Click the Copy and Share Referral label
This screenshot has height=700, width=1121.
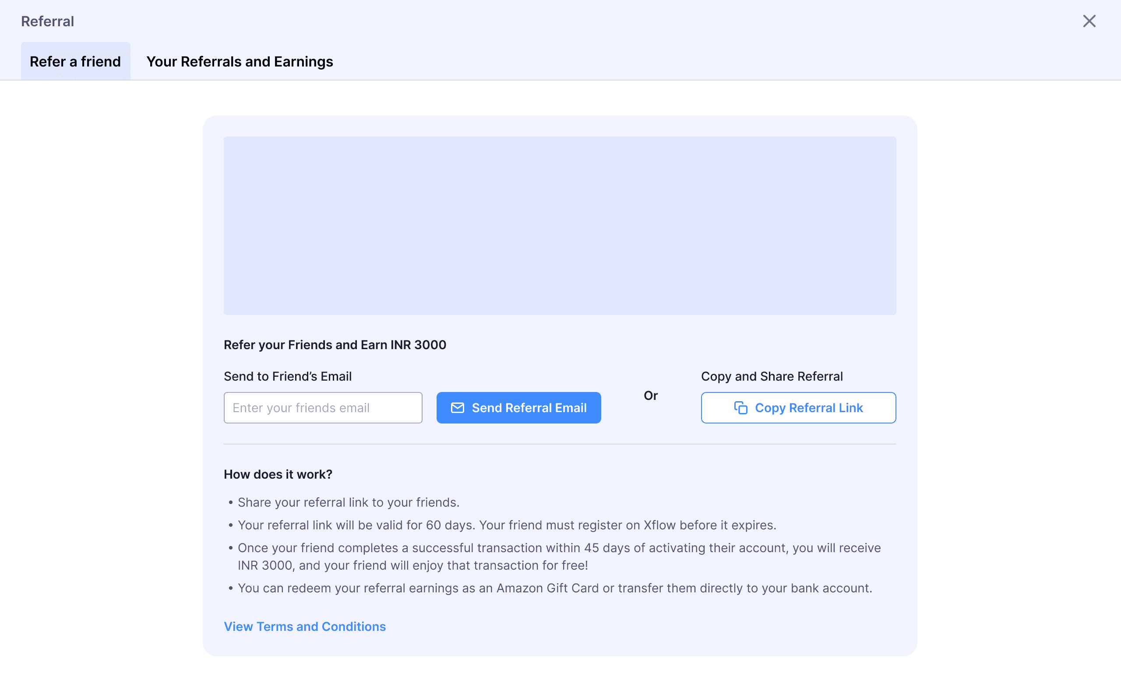click(x=771, y=376)
